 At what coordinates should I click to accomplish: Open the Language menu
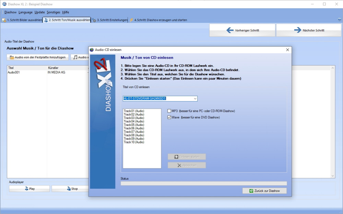(25, 12)
